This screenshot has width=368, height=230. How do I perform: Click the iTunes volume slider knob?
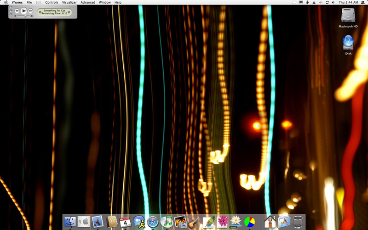coord(25,16)
